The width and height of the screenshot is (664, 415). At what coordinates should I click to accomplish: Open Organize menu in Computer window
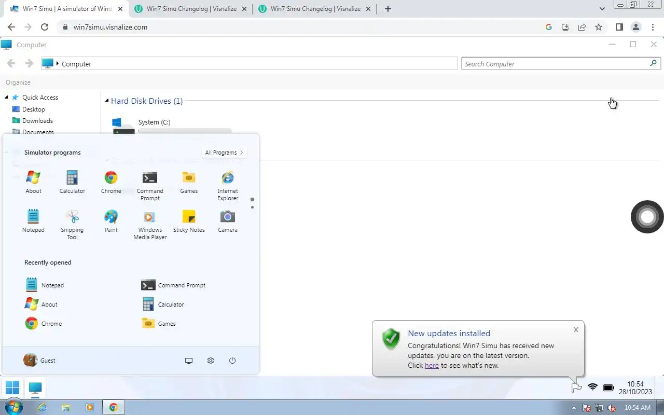(x=18, y=82)
